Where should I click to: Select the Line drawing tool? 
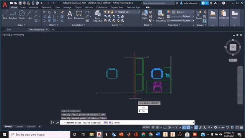5,15
